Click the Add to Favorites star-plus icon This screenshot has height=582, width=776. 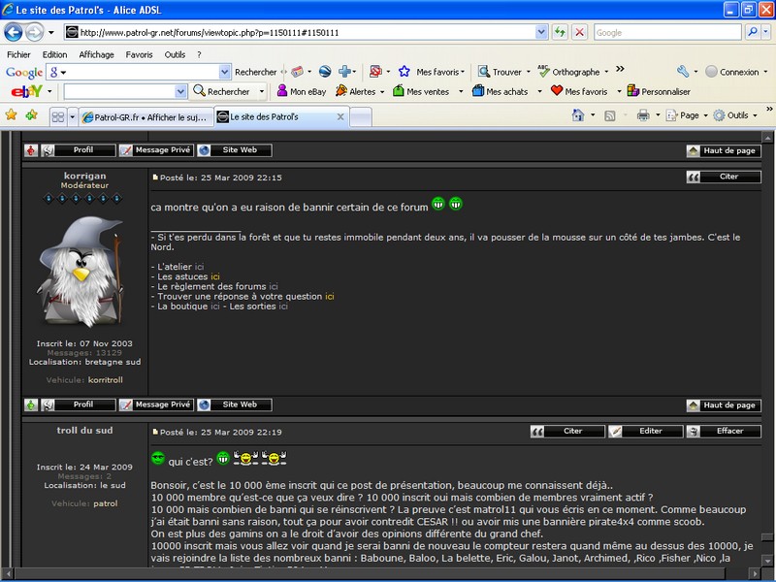point(32,115)
